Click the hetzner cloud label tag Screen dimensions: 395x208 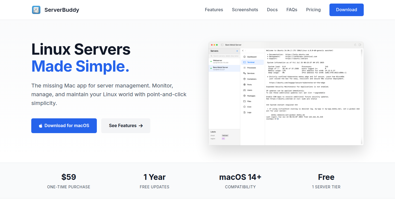225,136
